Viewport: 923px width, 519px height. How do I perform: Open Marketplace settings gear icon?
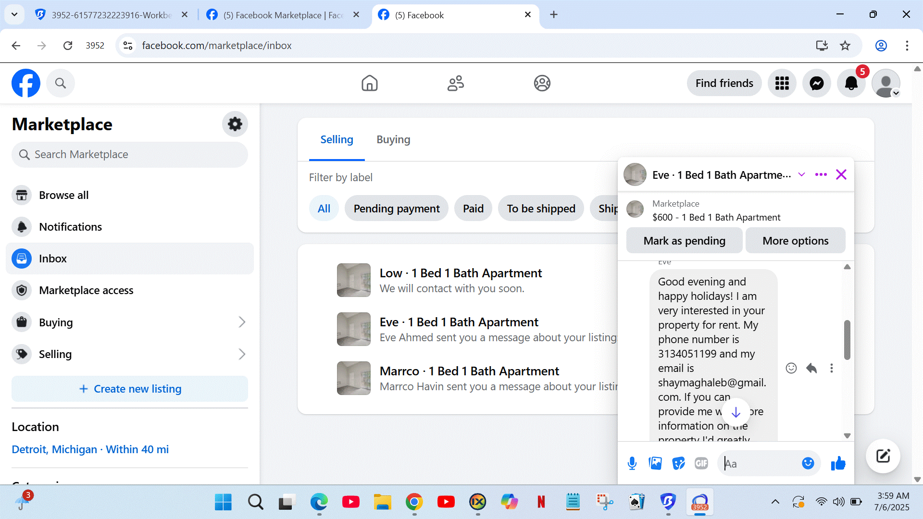point(235,124)
